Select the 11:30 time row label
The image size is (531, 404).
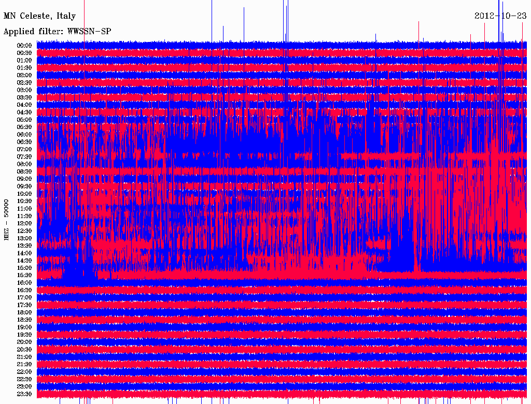[24, 216]
